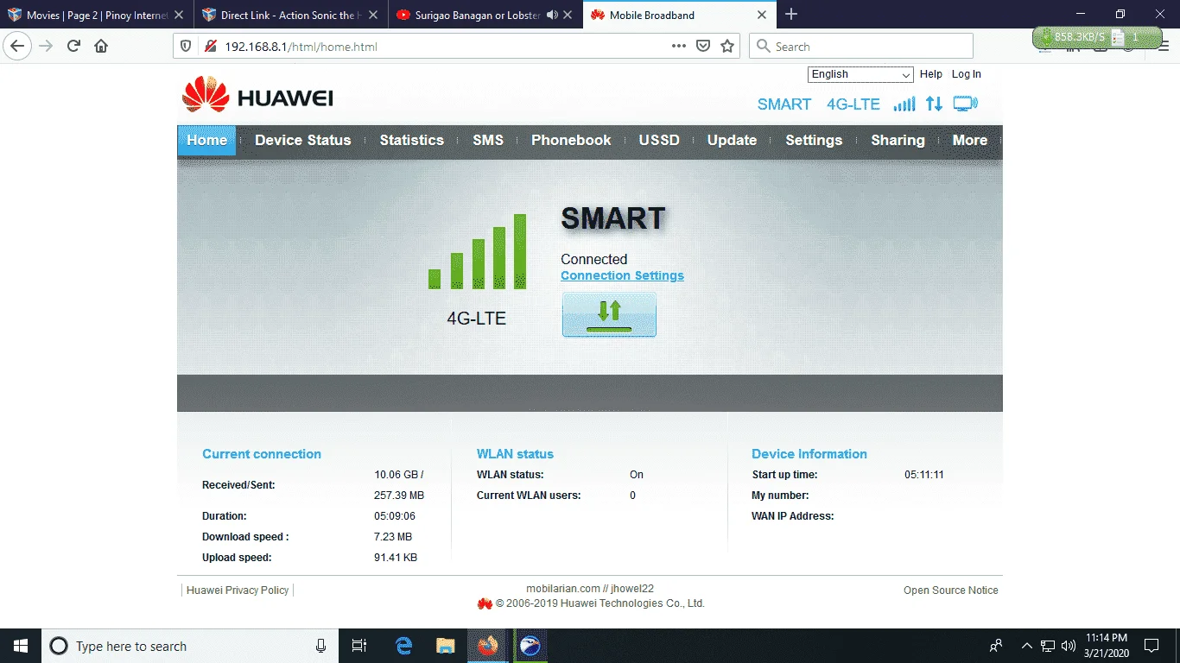Open the Device Status menu
1180x663 pixels.
click(303, 141)
